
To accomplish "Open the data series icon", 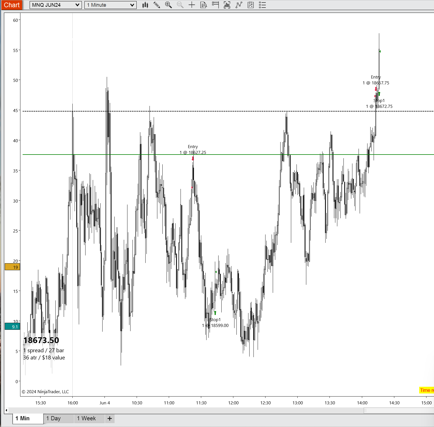I will 227,5.
